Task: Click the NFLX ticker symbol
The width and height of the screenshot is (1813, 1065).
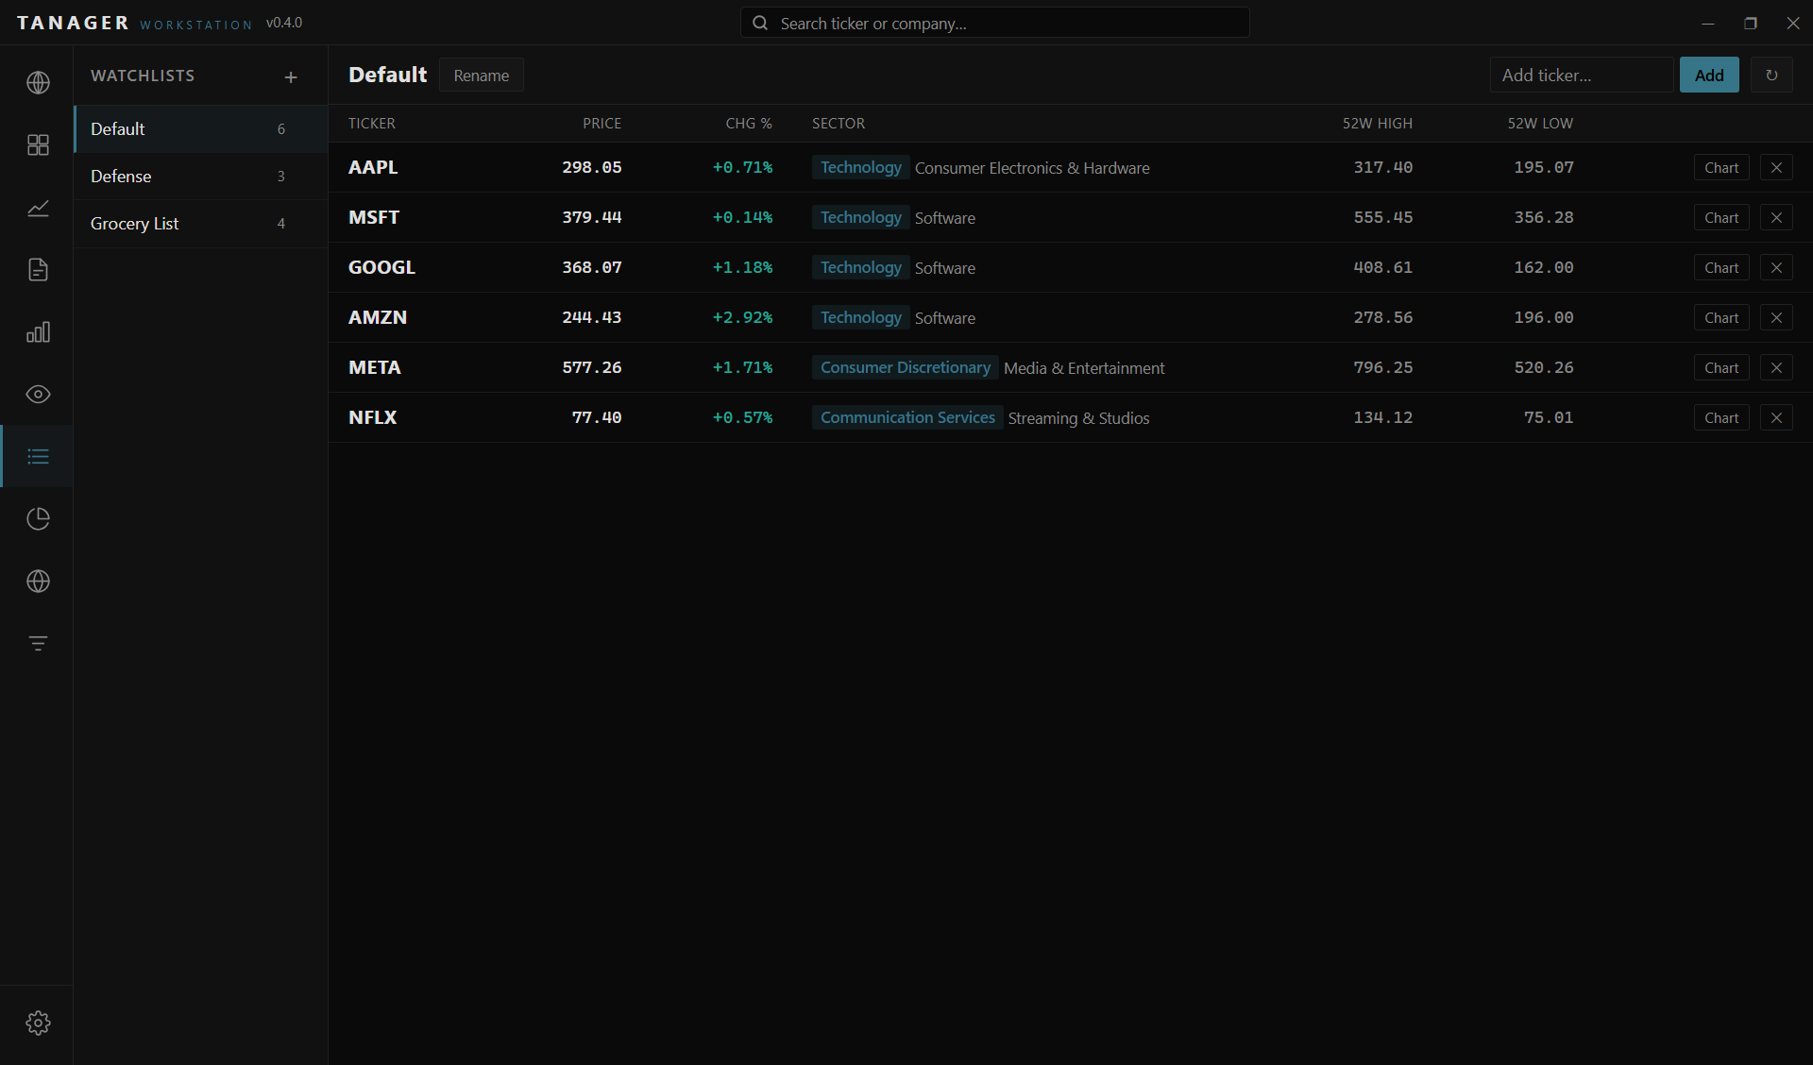Action: coord(373,417)
